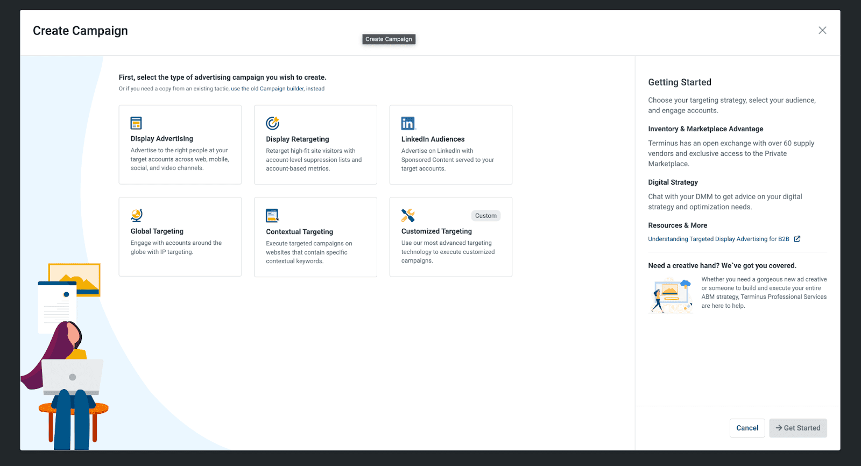This screenshot has width=861, height=466.
Task: Select the Global Targeting campaign heading
Action: (157, 231)
